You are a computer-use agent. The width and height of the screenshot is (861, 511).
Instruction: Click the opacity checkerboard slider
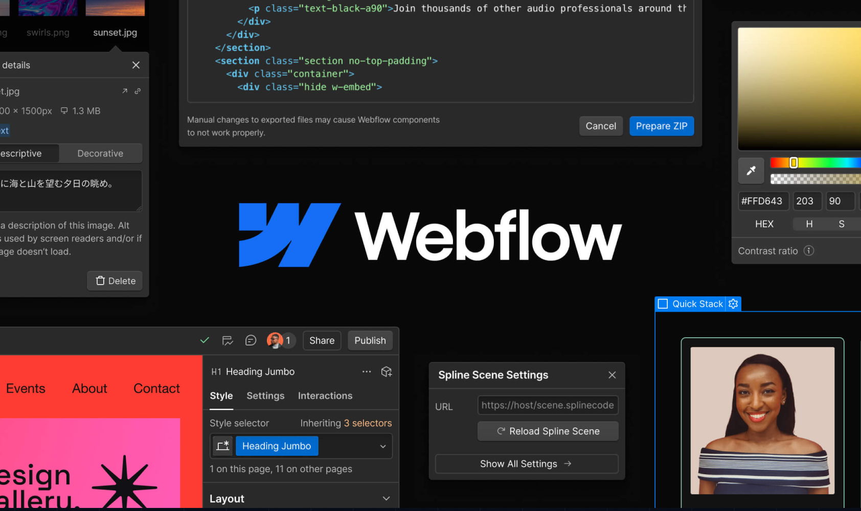click(x=815, y=179)
